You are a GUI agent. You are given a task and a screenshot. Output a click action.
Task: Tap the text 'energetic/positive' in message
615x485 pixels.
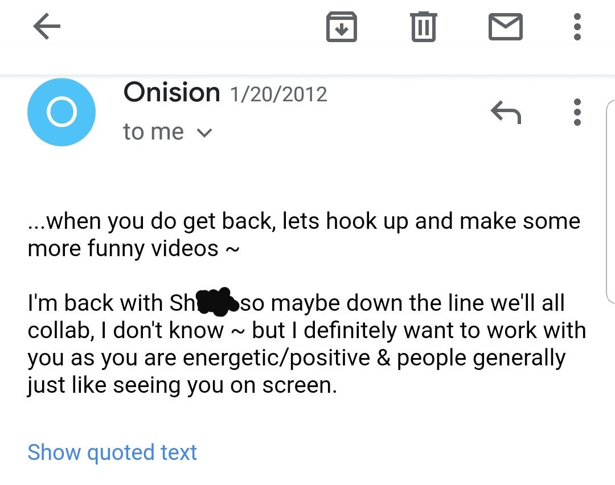click(x=276, y=358)
